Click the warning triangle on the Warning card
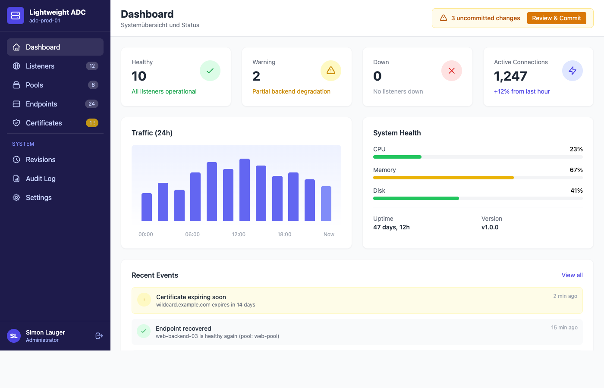Screen dimensions: 604x388 click(331, 70)
